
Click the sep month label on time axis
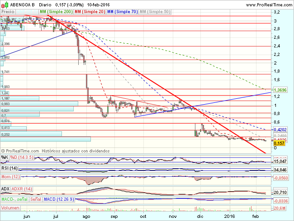point(114,216)
